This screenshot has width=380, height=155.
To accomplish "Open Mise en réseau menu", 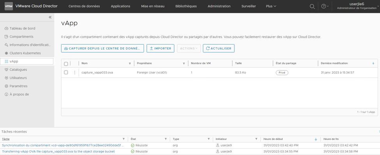I will click(153, 6).
